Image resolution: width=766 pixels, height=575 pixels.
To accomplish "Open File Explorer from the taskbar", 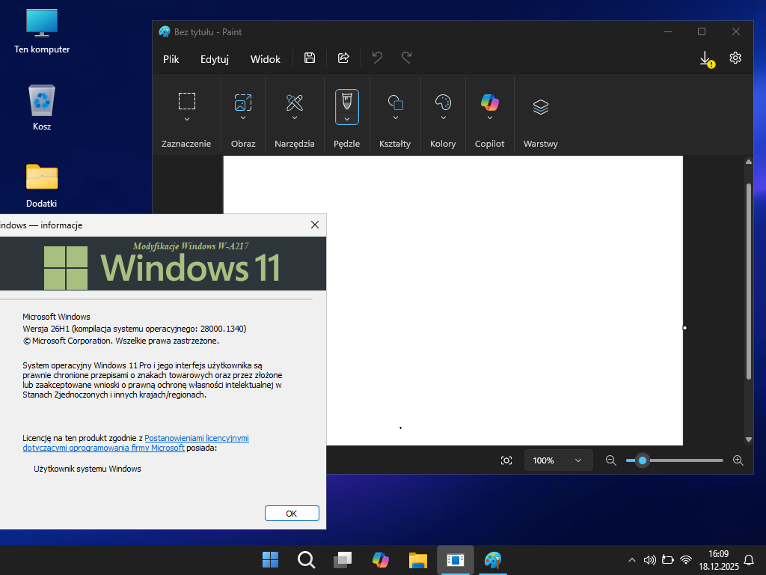I will 417,560.
